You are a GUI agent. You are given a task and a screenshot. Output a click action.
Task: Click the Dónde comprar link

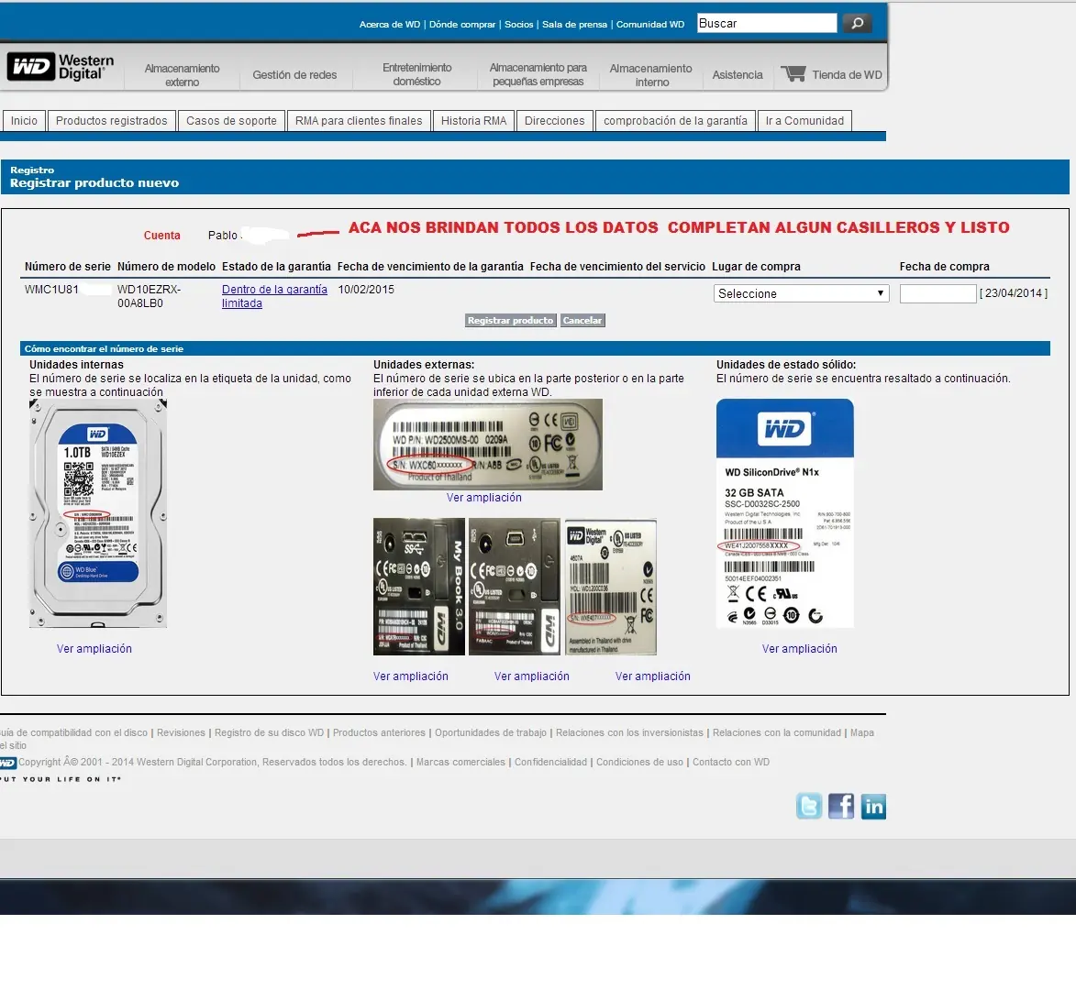click(x=461, y=24)
